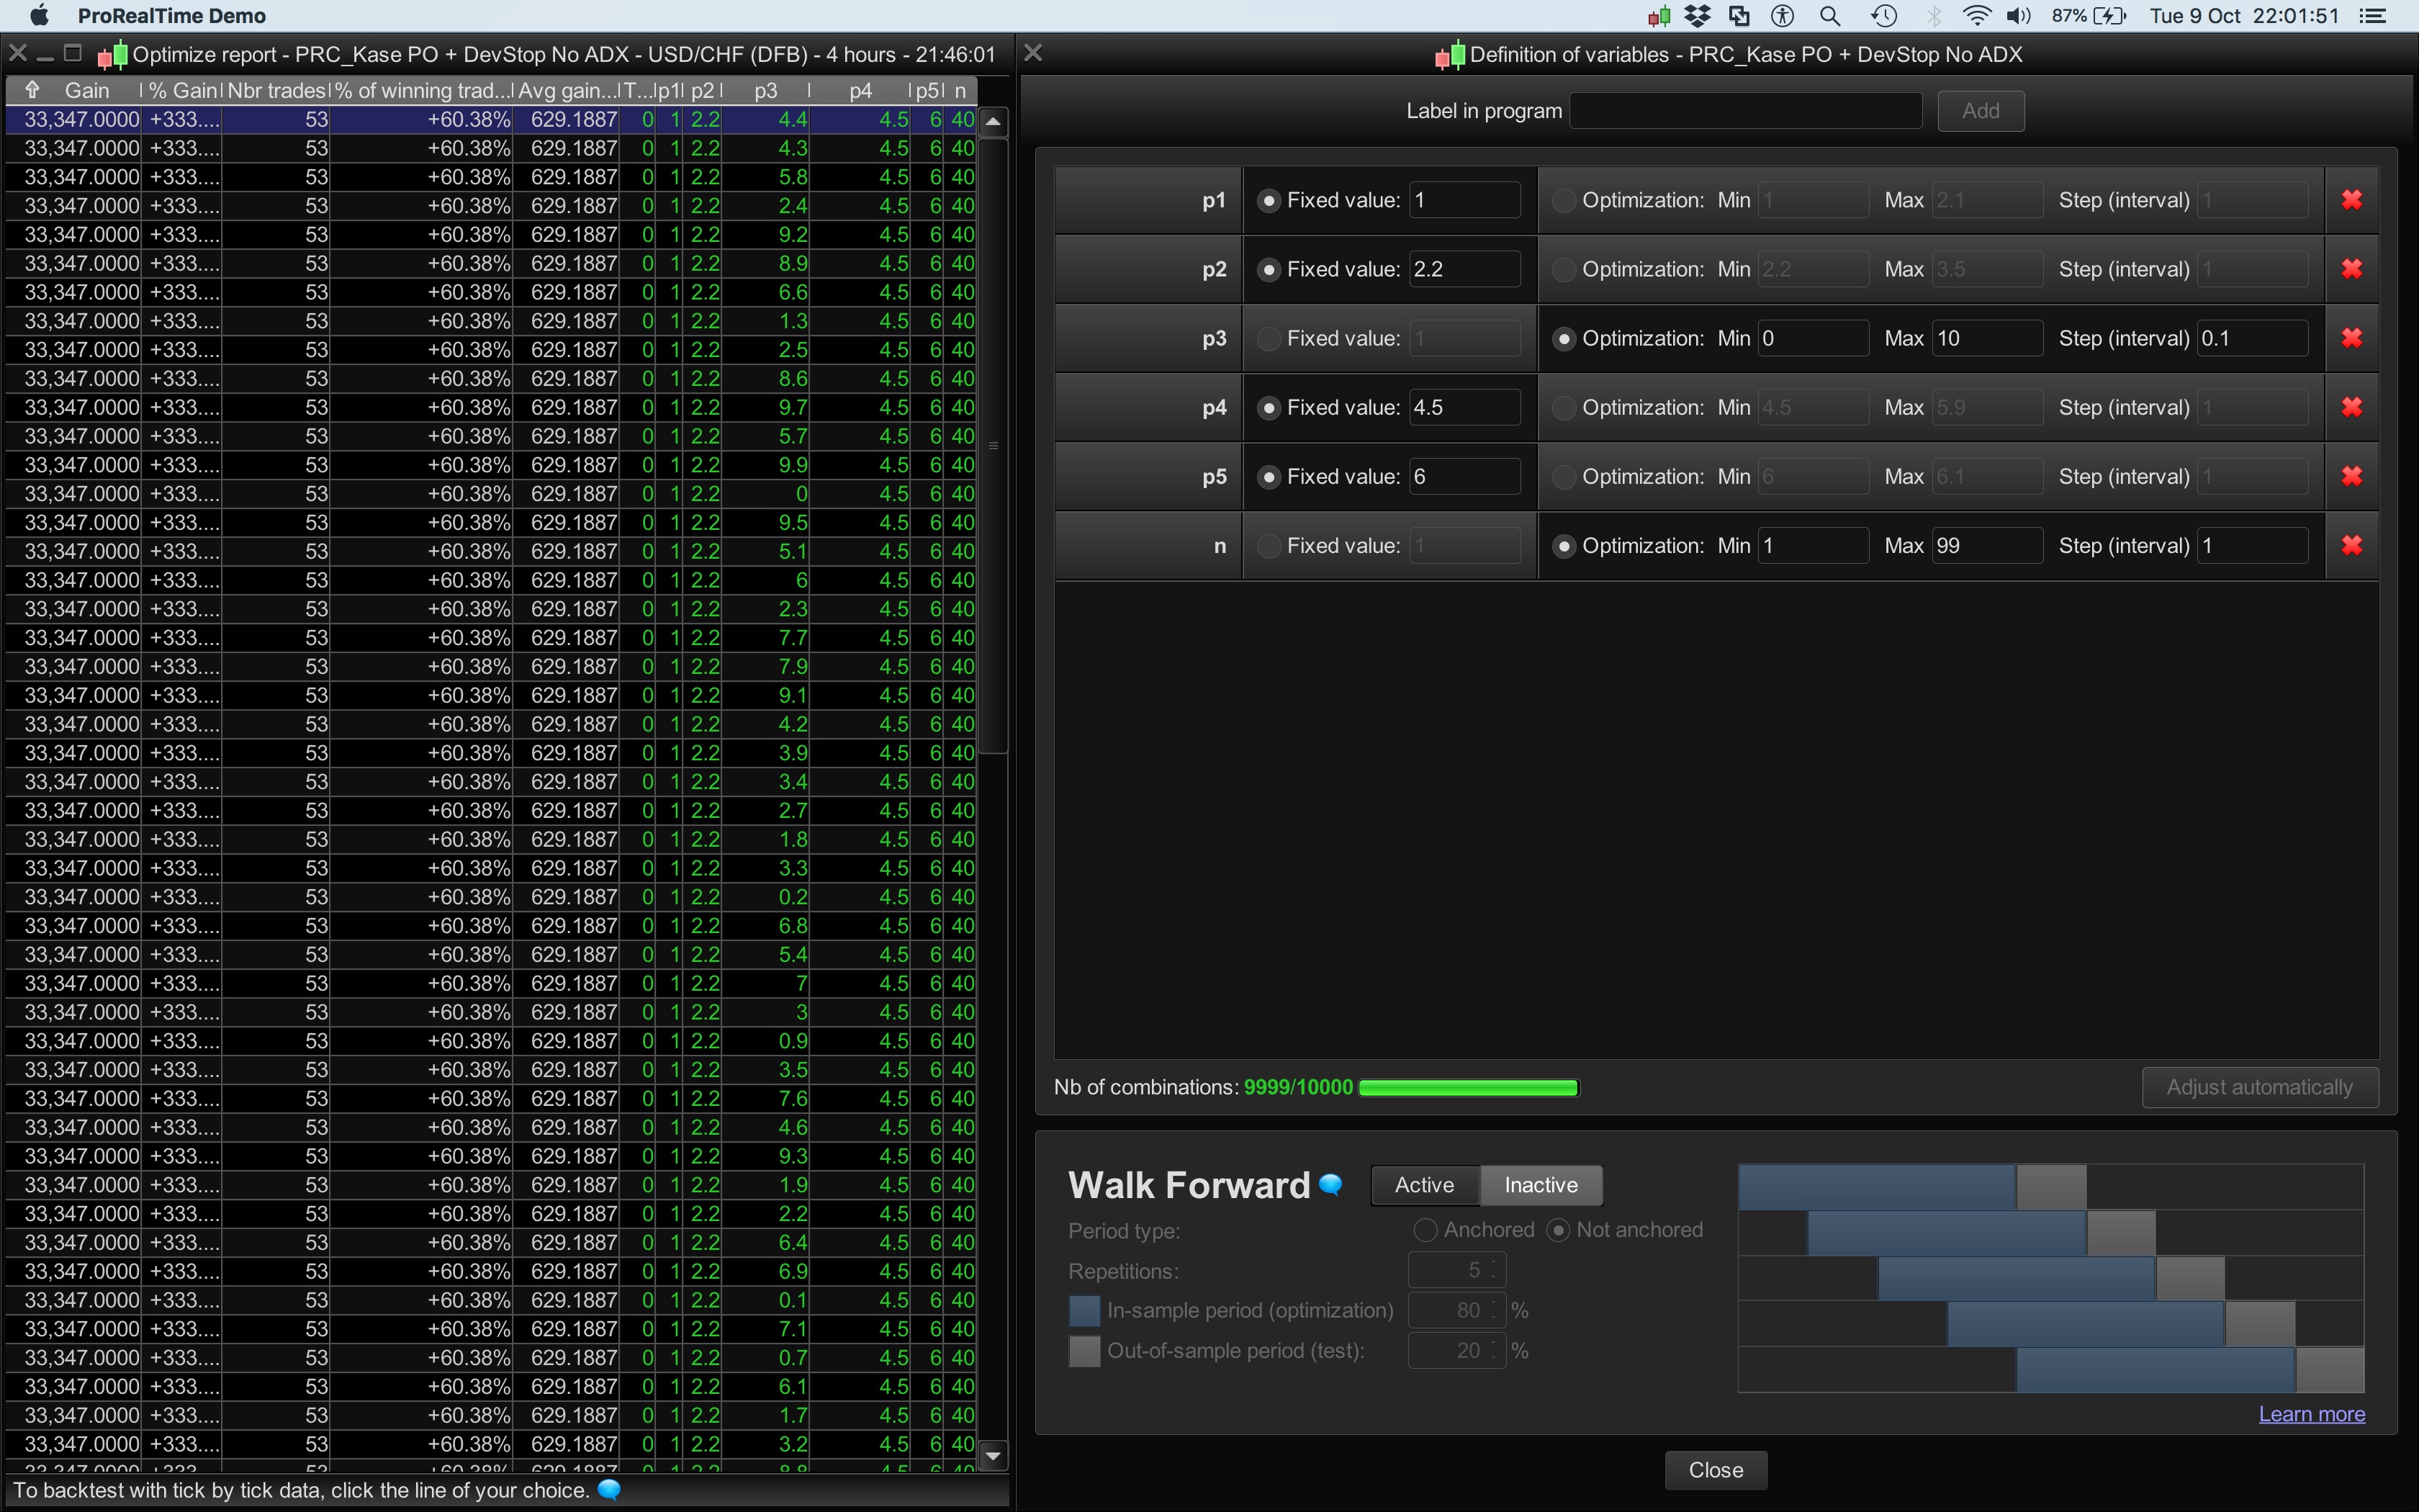Open the Learn more link
Screen dimensions: 2419x1512
click(2311, 1414)
